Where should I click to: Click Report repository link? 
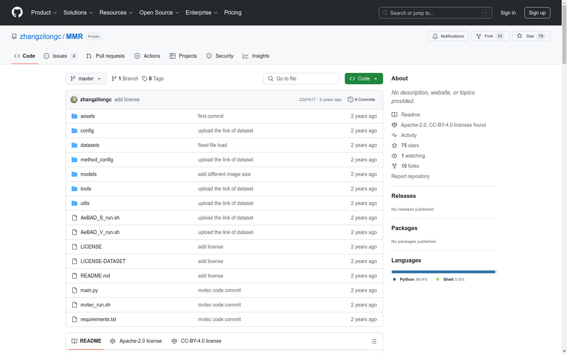410,176
